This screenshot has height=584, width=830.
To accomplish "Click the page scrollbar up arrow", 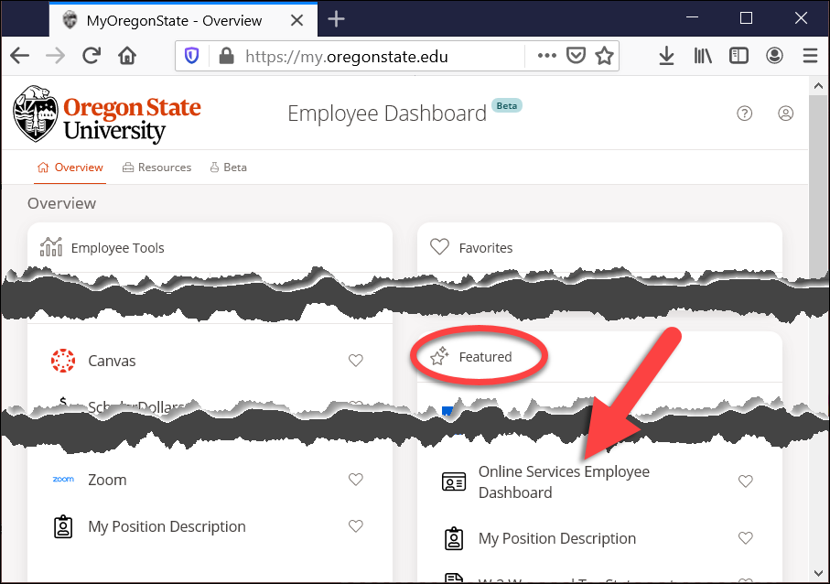I will (818, 86).
